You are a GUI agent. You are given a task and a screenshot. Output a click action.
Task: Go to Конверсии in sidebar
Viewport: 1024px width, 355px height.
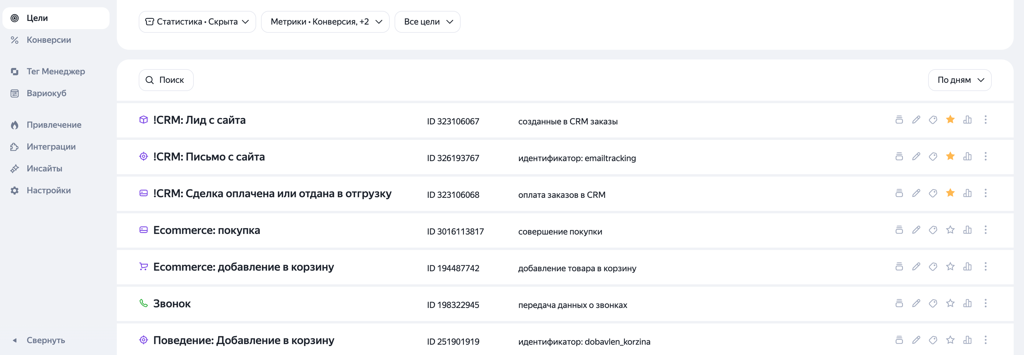pyautogui.click(x=48, y=40)
